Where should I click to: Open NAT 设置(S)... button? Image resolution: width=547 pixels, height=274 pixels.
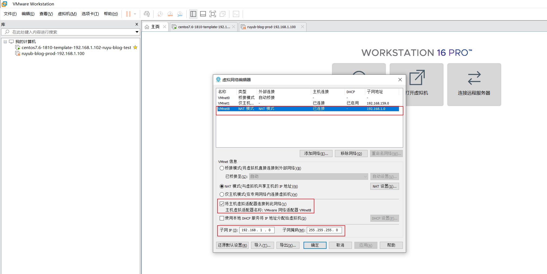(384, 186)
